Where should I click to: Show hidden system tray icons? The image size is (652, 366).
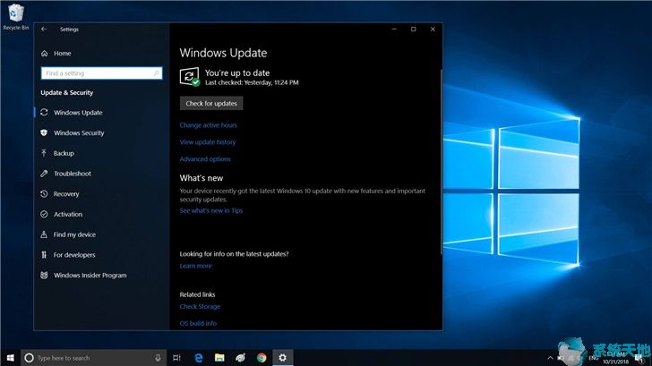click(x=550, y=358)
